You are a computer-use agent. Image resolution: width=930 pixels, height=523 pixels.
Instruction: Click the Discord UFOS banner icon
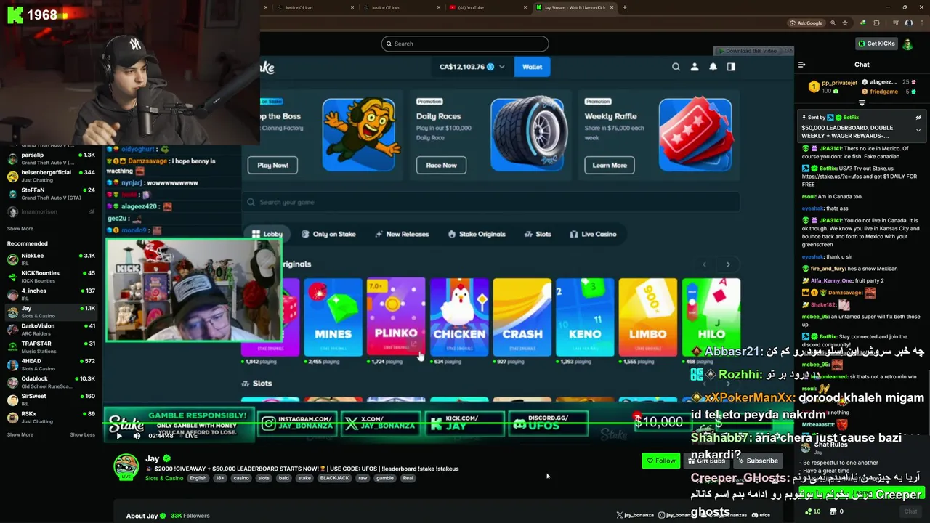pyautogui.click(x=519, y=423)
